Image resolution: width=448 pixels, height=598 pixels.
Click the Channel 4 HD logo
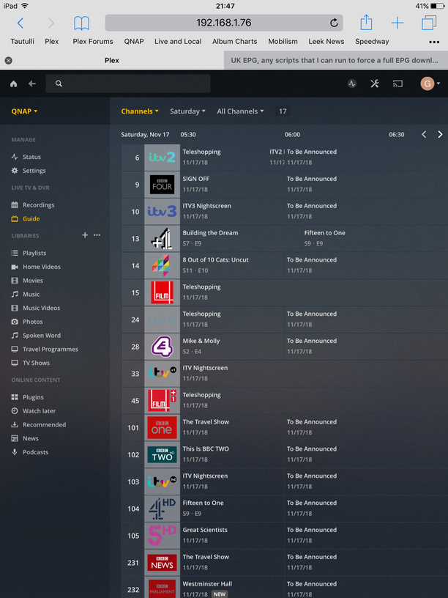[162, 509]
